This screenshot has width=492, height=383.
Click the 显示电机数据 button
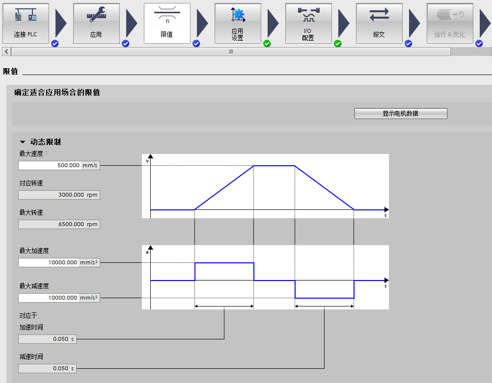(x=401, y=113)
